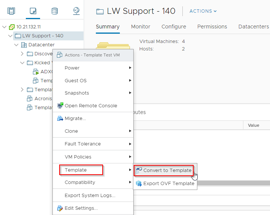Viewport: 270px width, 215px height.
Task: Open the Permissions tab
Action: tap(212, 27)
